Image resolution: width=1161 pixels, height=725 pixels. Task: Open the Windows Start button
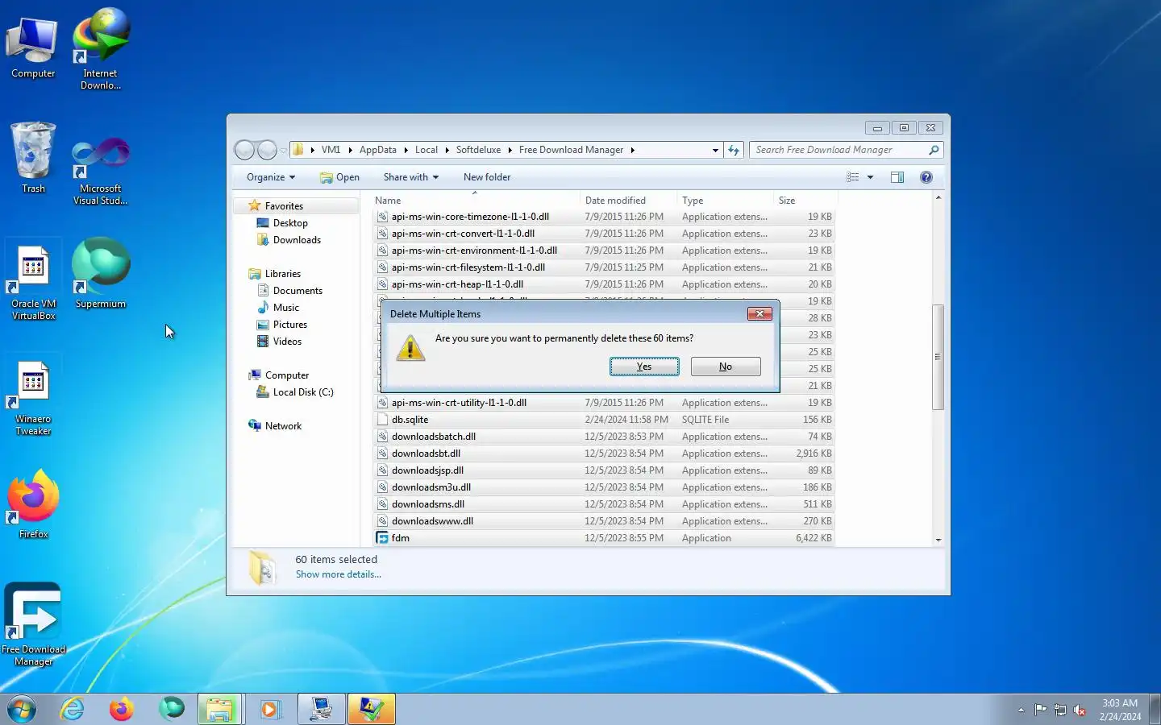22,709
